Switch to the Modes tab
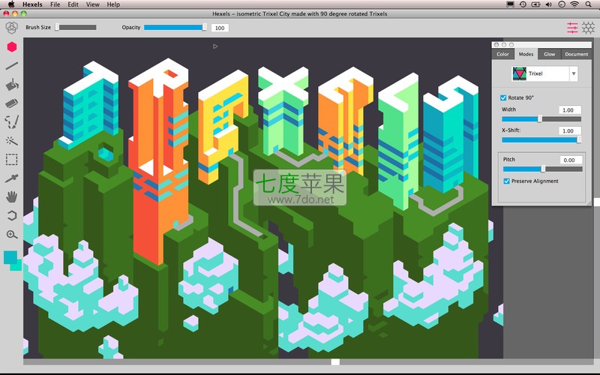 tap(526, 54)
